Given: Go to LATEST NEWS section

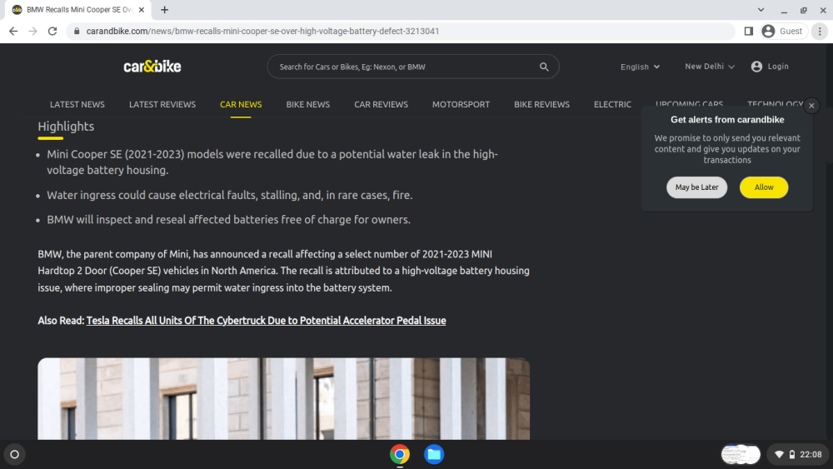Looking at the screenshot, I should click(x=77, y=105).
